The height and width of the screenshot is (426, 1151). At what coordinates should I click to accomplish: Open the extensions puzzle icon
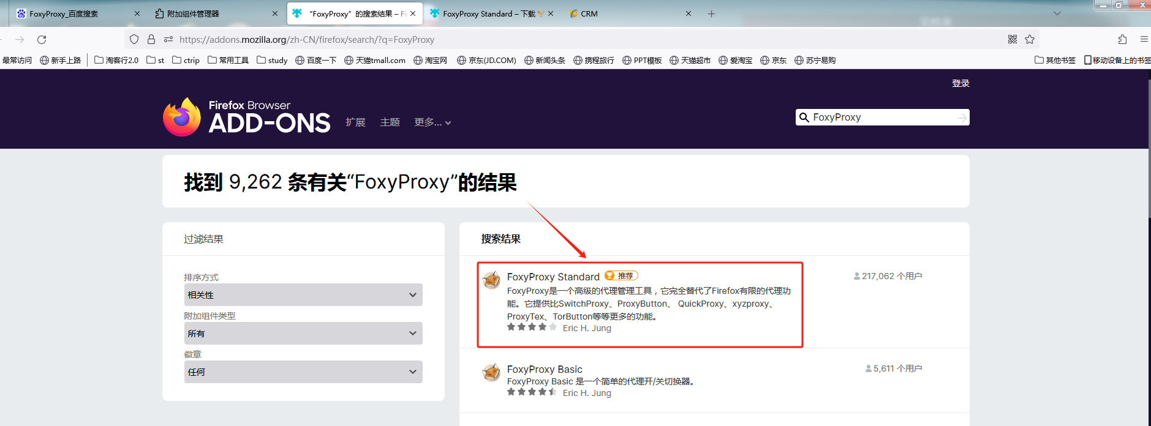point(1122,40)
